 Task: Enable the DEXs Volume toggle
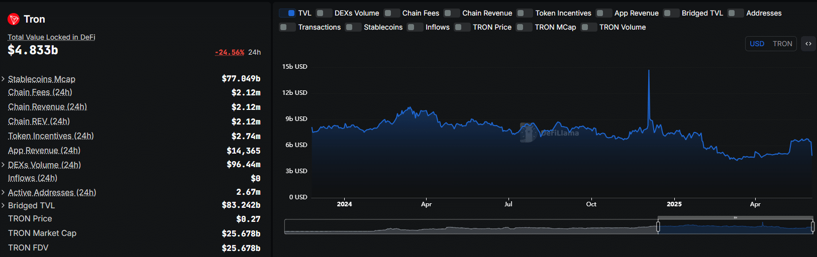[324, 13]
